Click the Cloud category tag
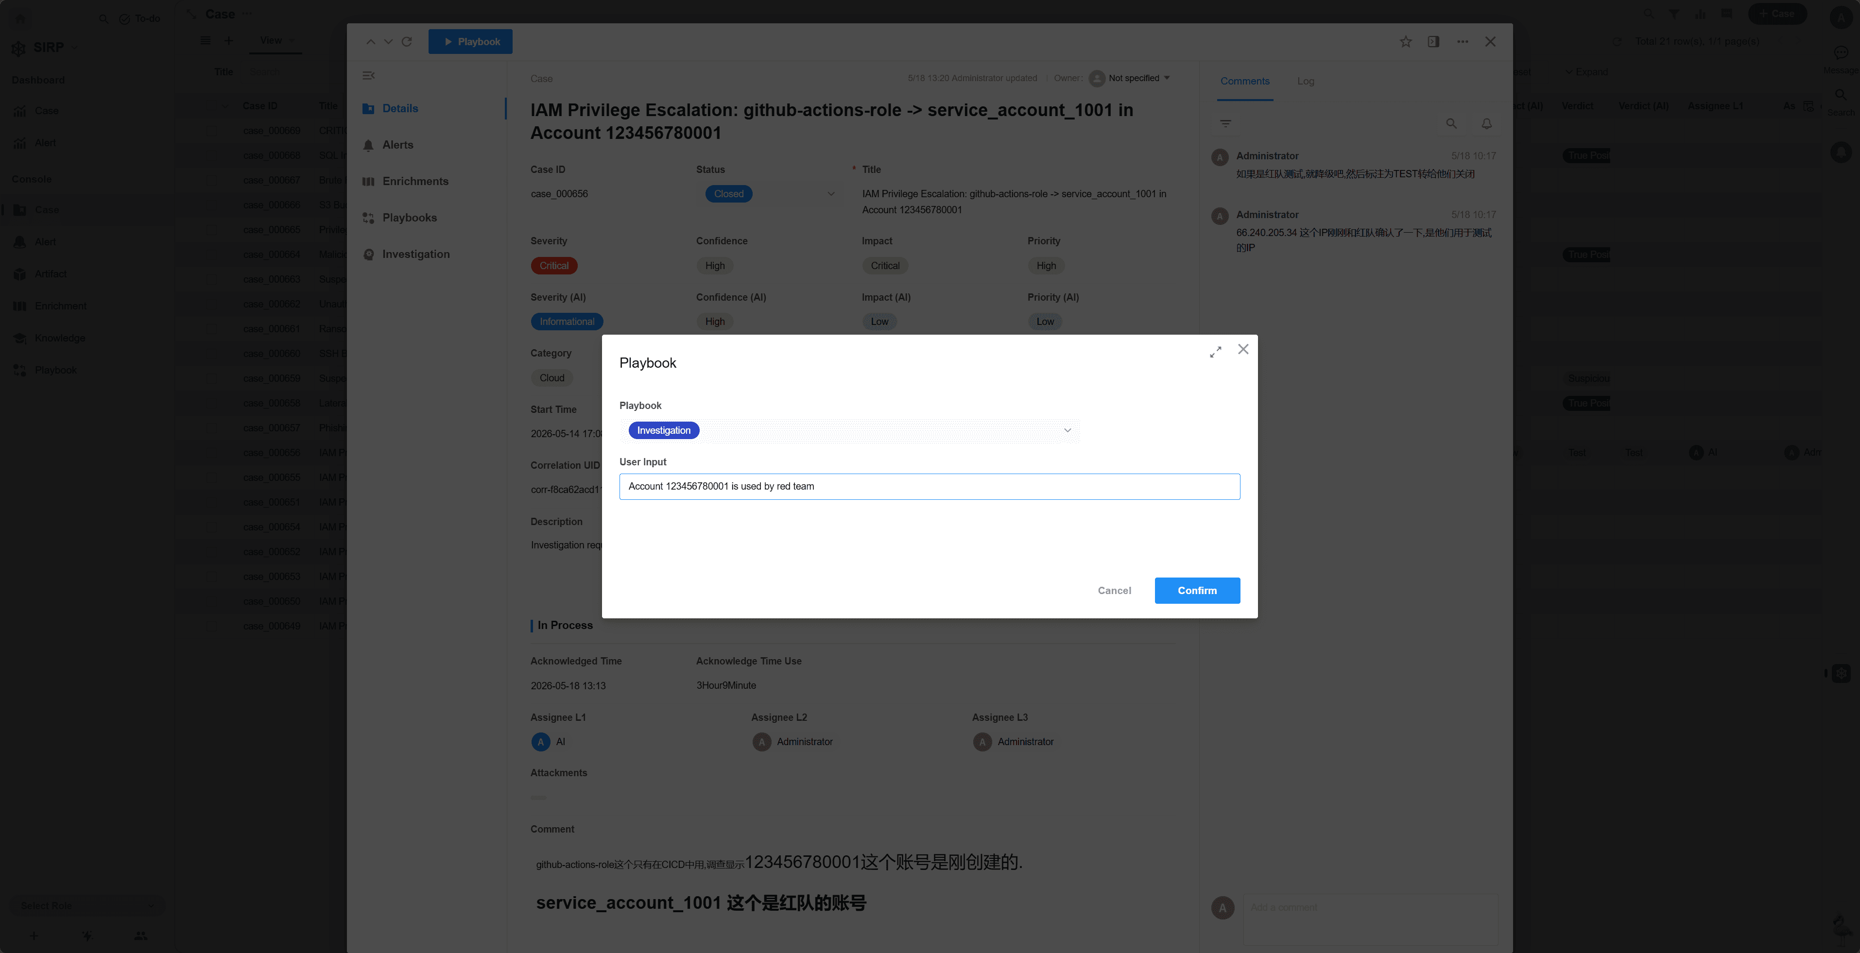 coord(551,378)
